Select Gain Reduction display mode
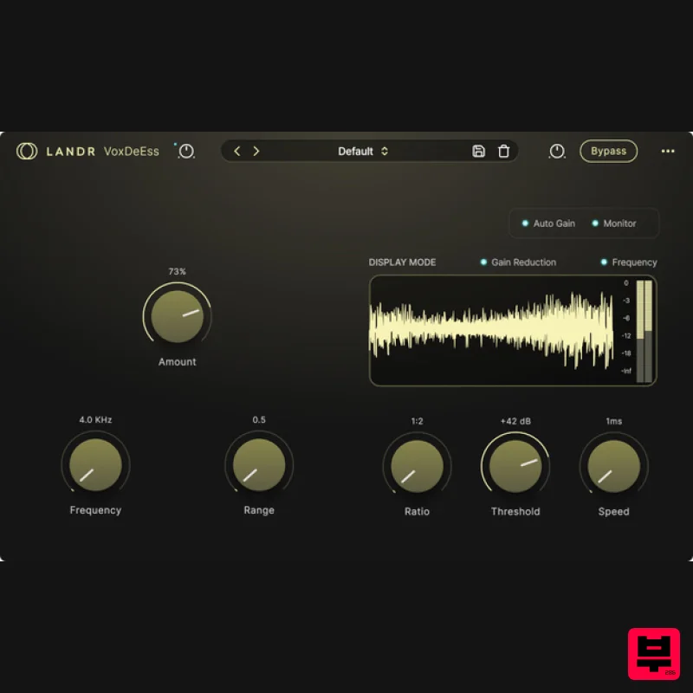The width and height of the screenshot is (693, 693). 518,262
